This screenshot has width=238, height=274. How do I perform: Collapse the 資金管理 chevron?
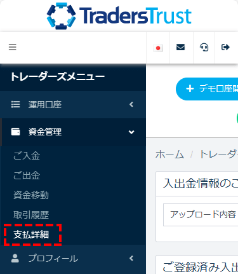131,132
